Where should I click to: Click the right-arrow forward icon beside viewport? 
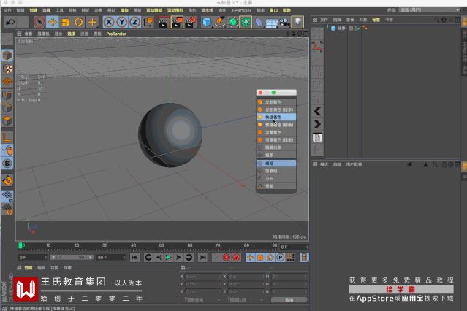(317, 124)
